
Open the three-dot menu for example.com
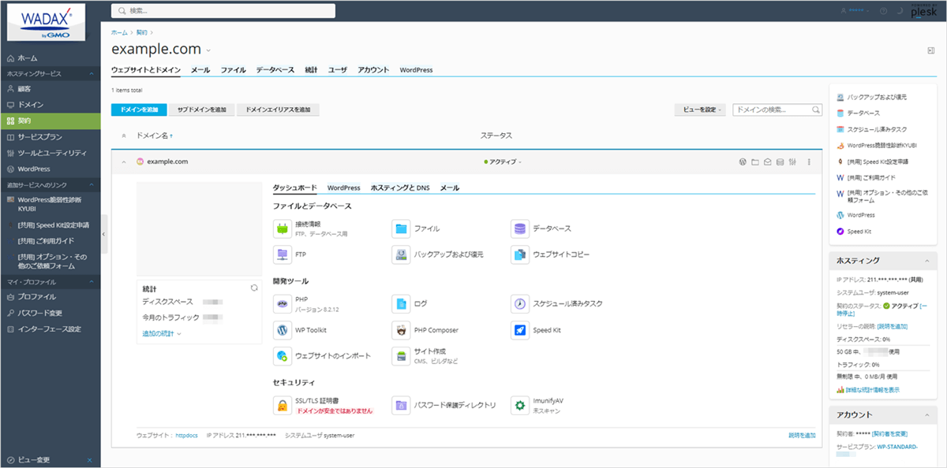[809, 162]
